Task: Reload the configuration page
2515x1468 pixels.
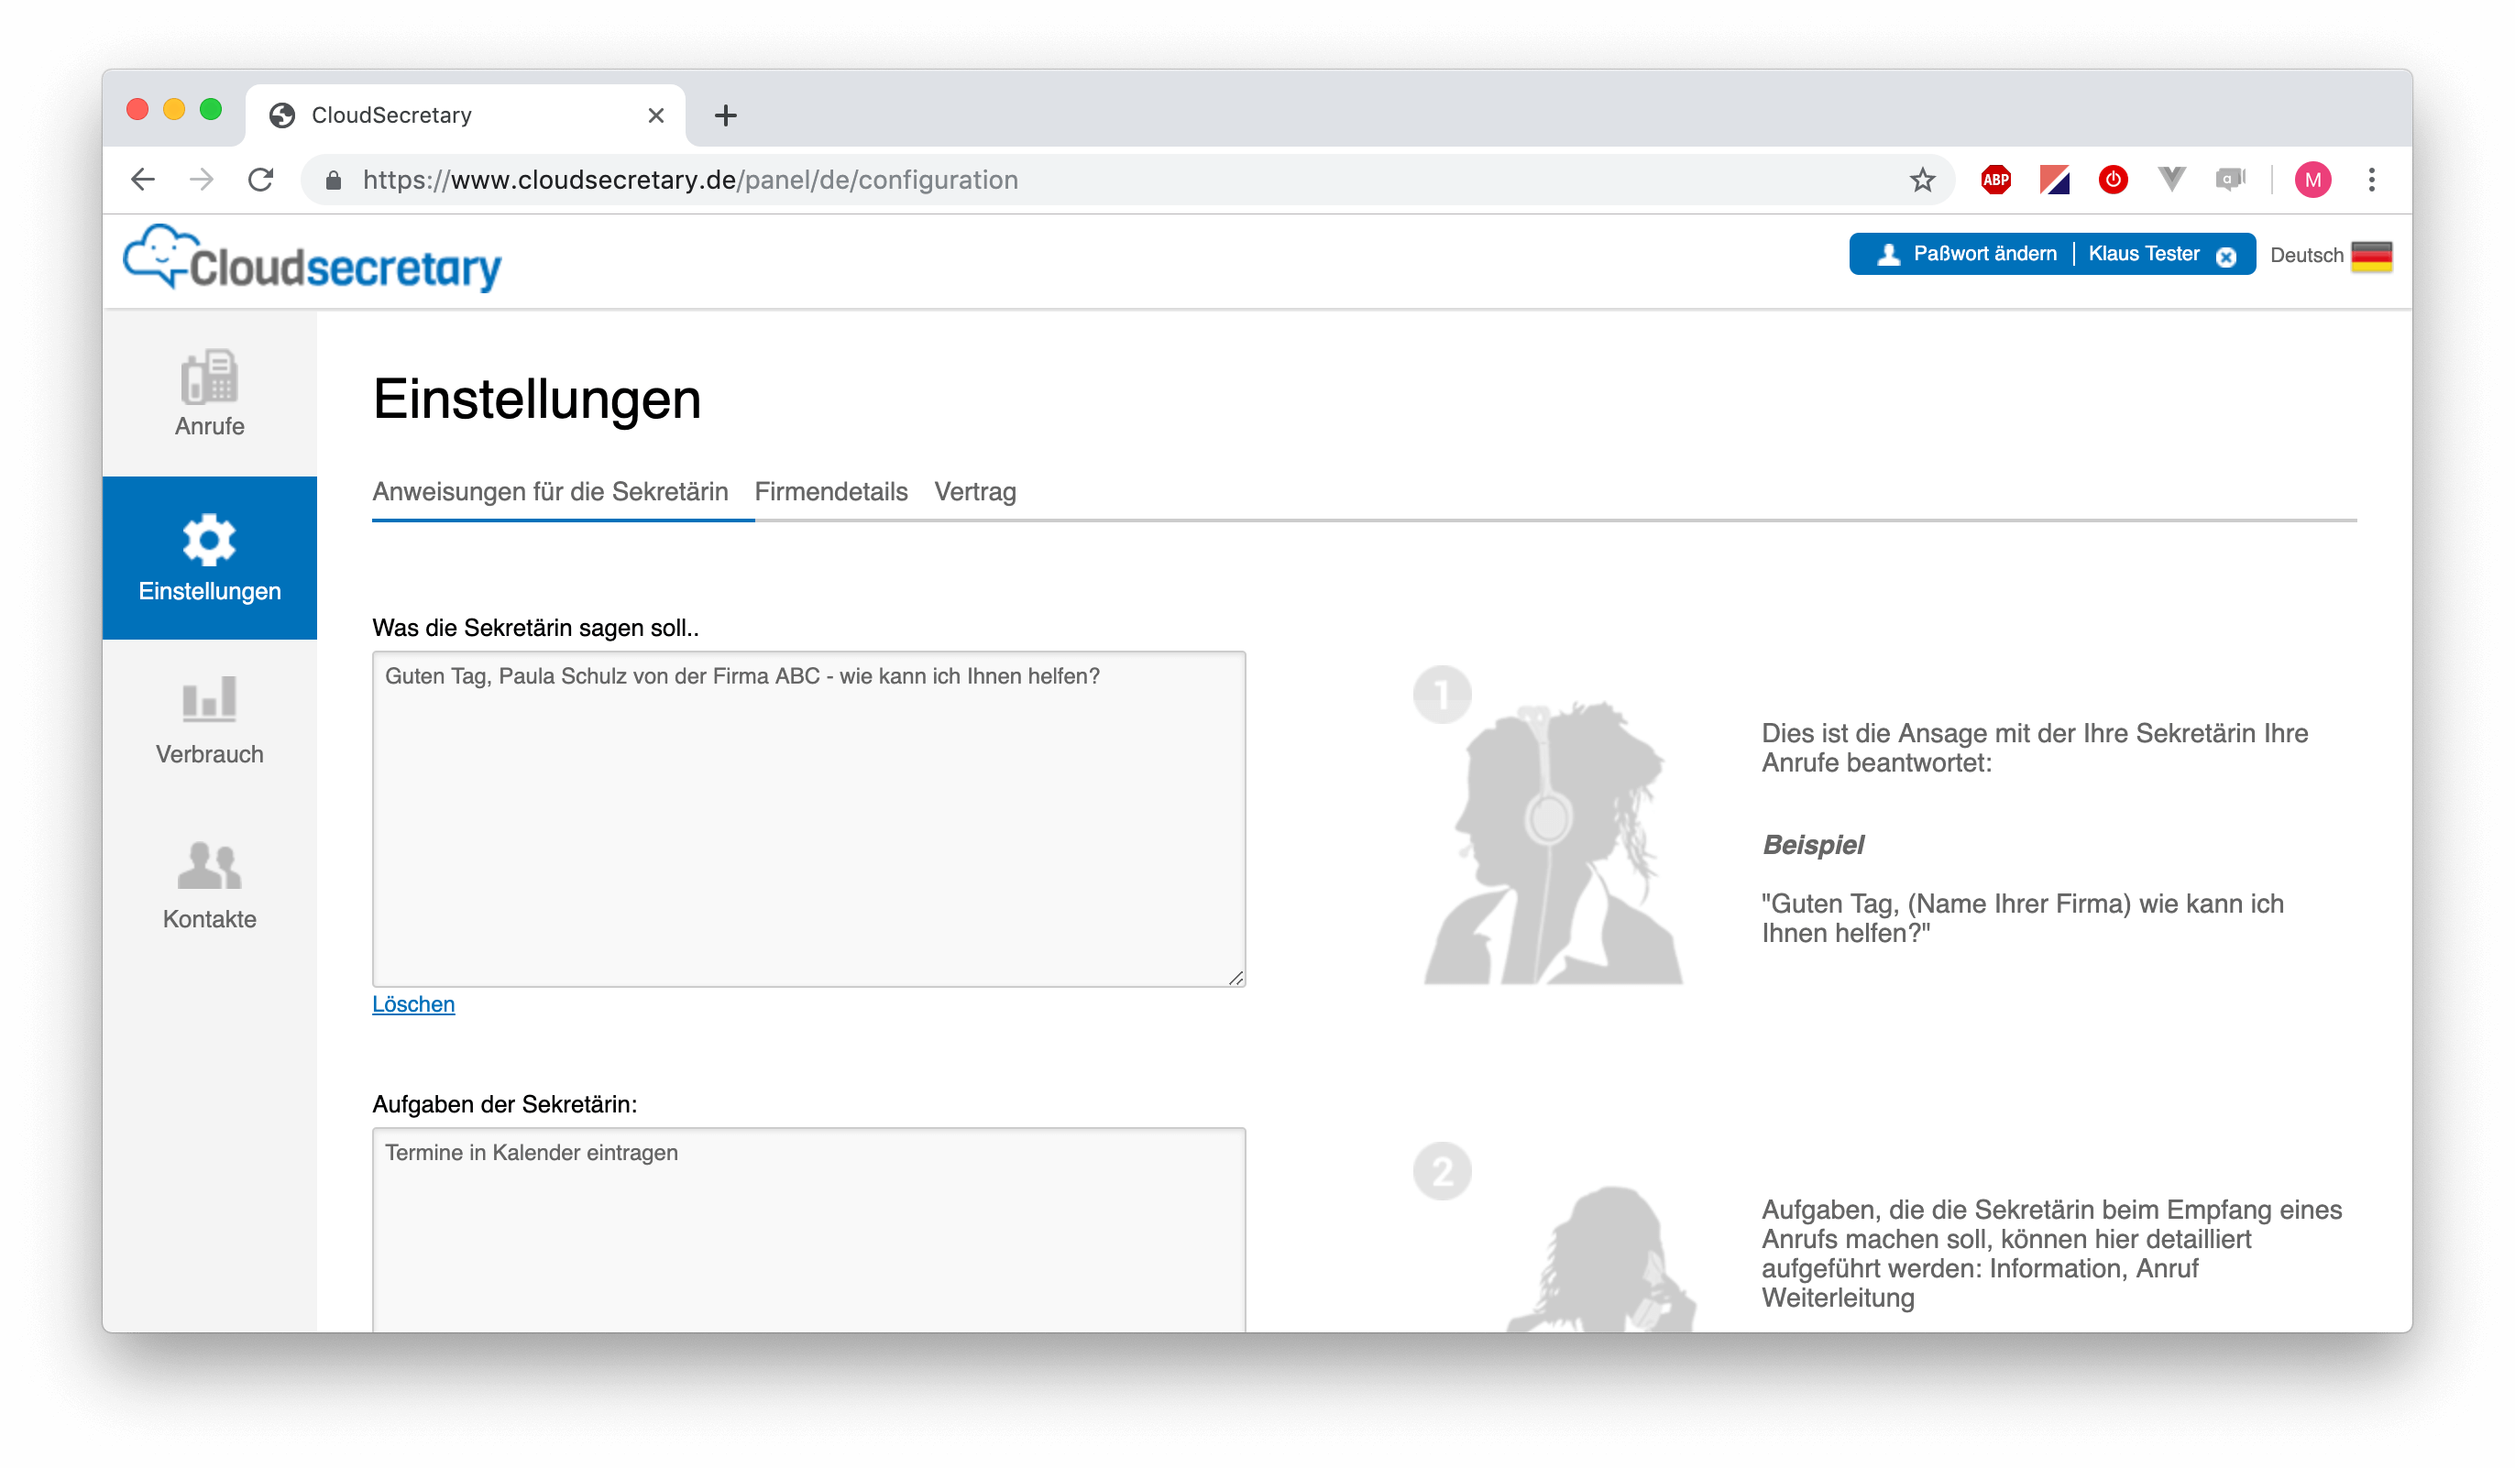Action: (261, 180)
